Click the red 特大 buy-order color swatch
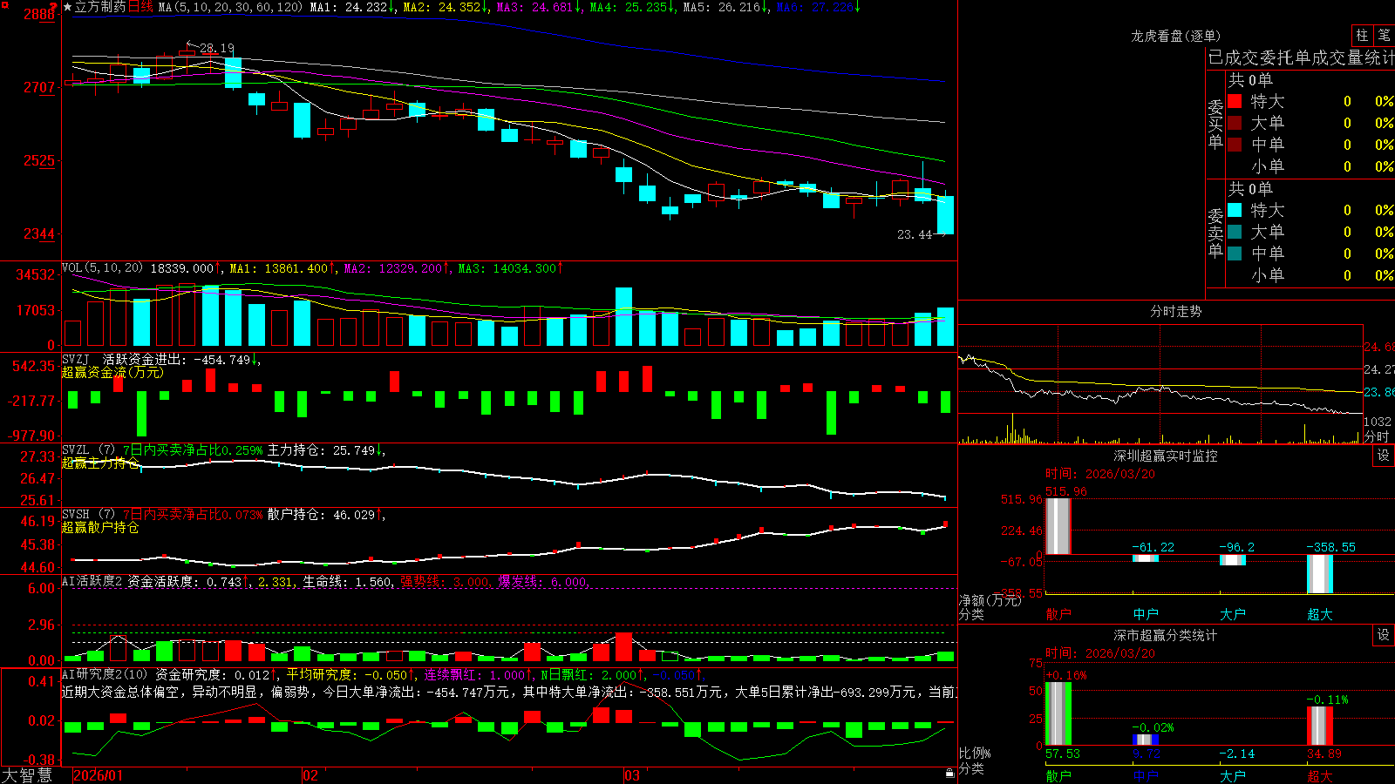Image resolution: width=1395 pixels, height=784 pixels. click(x=1235, y=101)
